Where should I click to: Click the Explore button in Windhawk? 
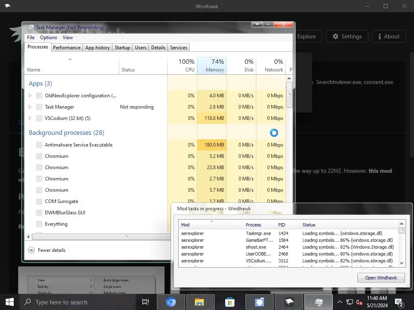pyautogui.click(x=306, y=36)
